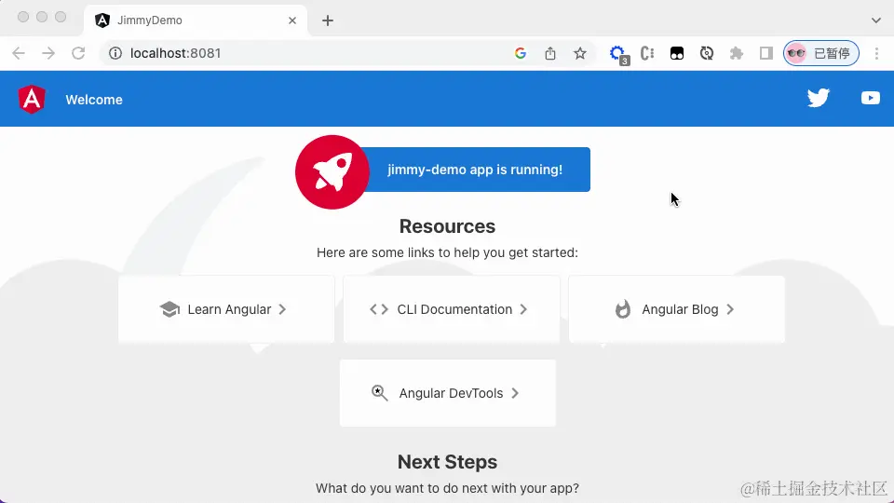Open the Learn Angular card
The height and width of the screenshot is (503, 894).
226,309
